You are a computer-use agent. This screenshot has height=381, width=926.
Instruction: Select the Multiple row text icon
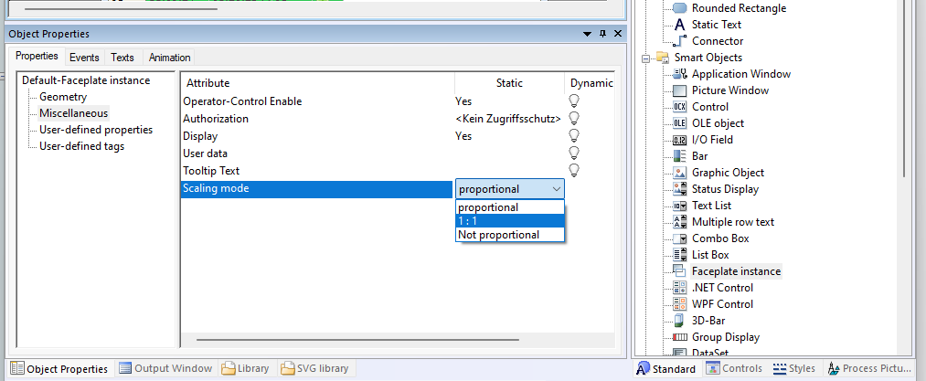tap(680, 222)
